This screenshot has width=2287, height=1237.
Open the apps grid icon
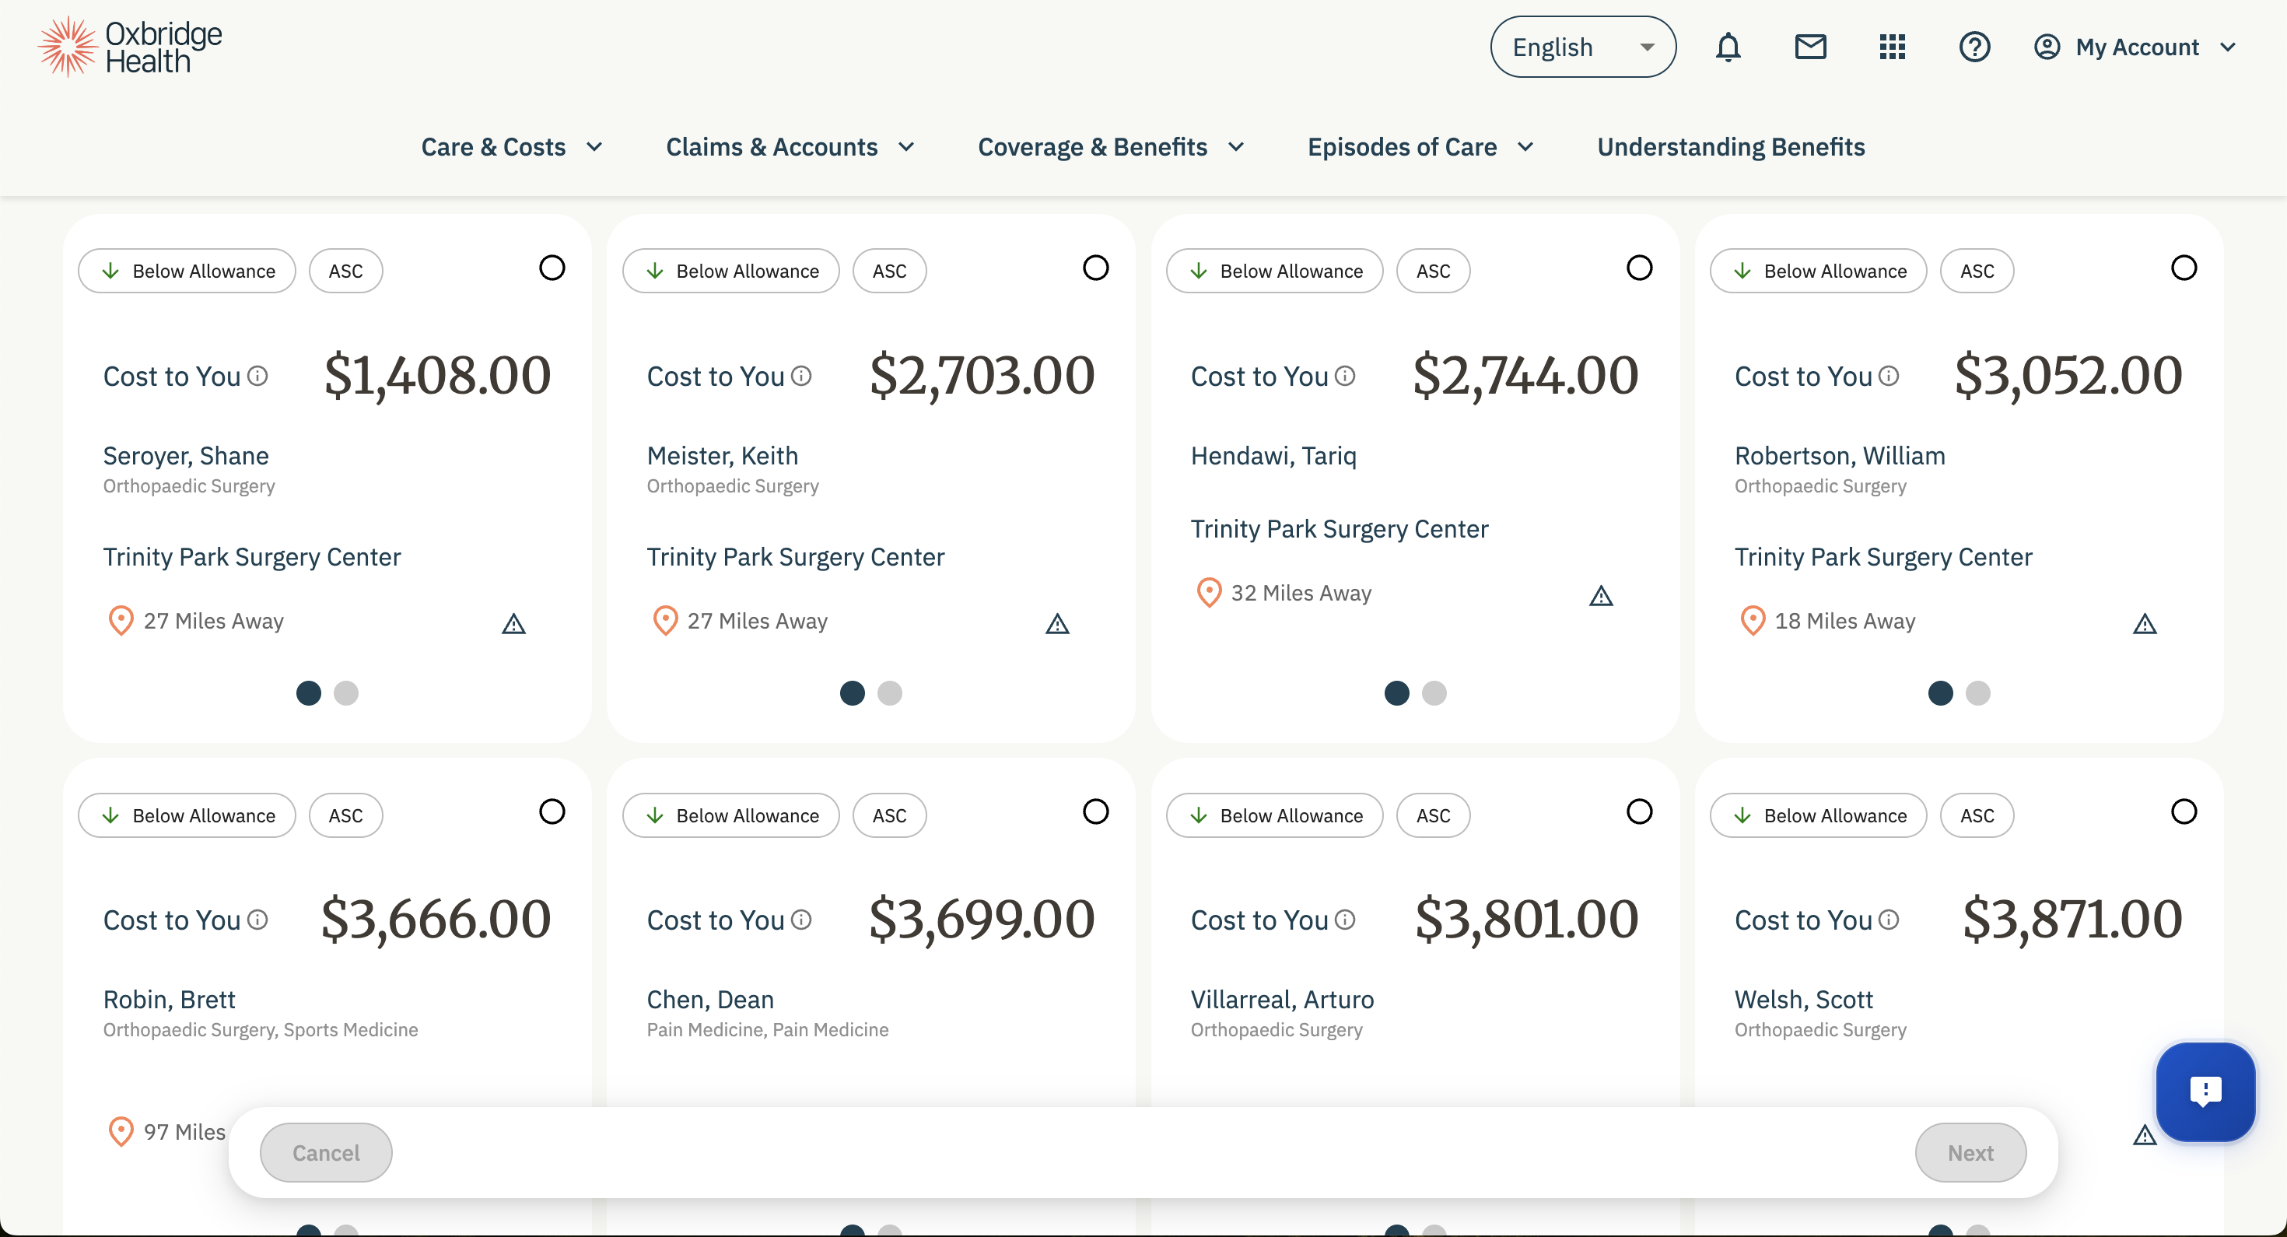1892,46
